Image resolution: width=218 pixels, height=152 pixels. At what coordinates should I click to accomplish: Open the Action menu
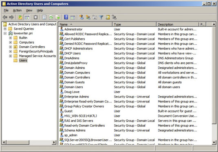[x=17, y=11]
